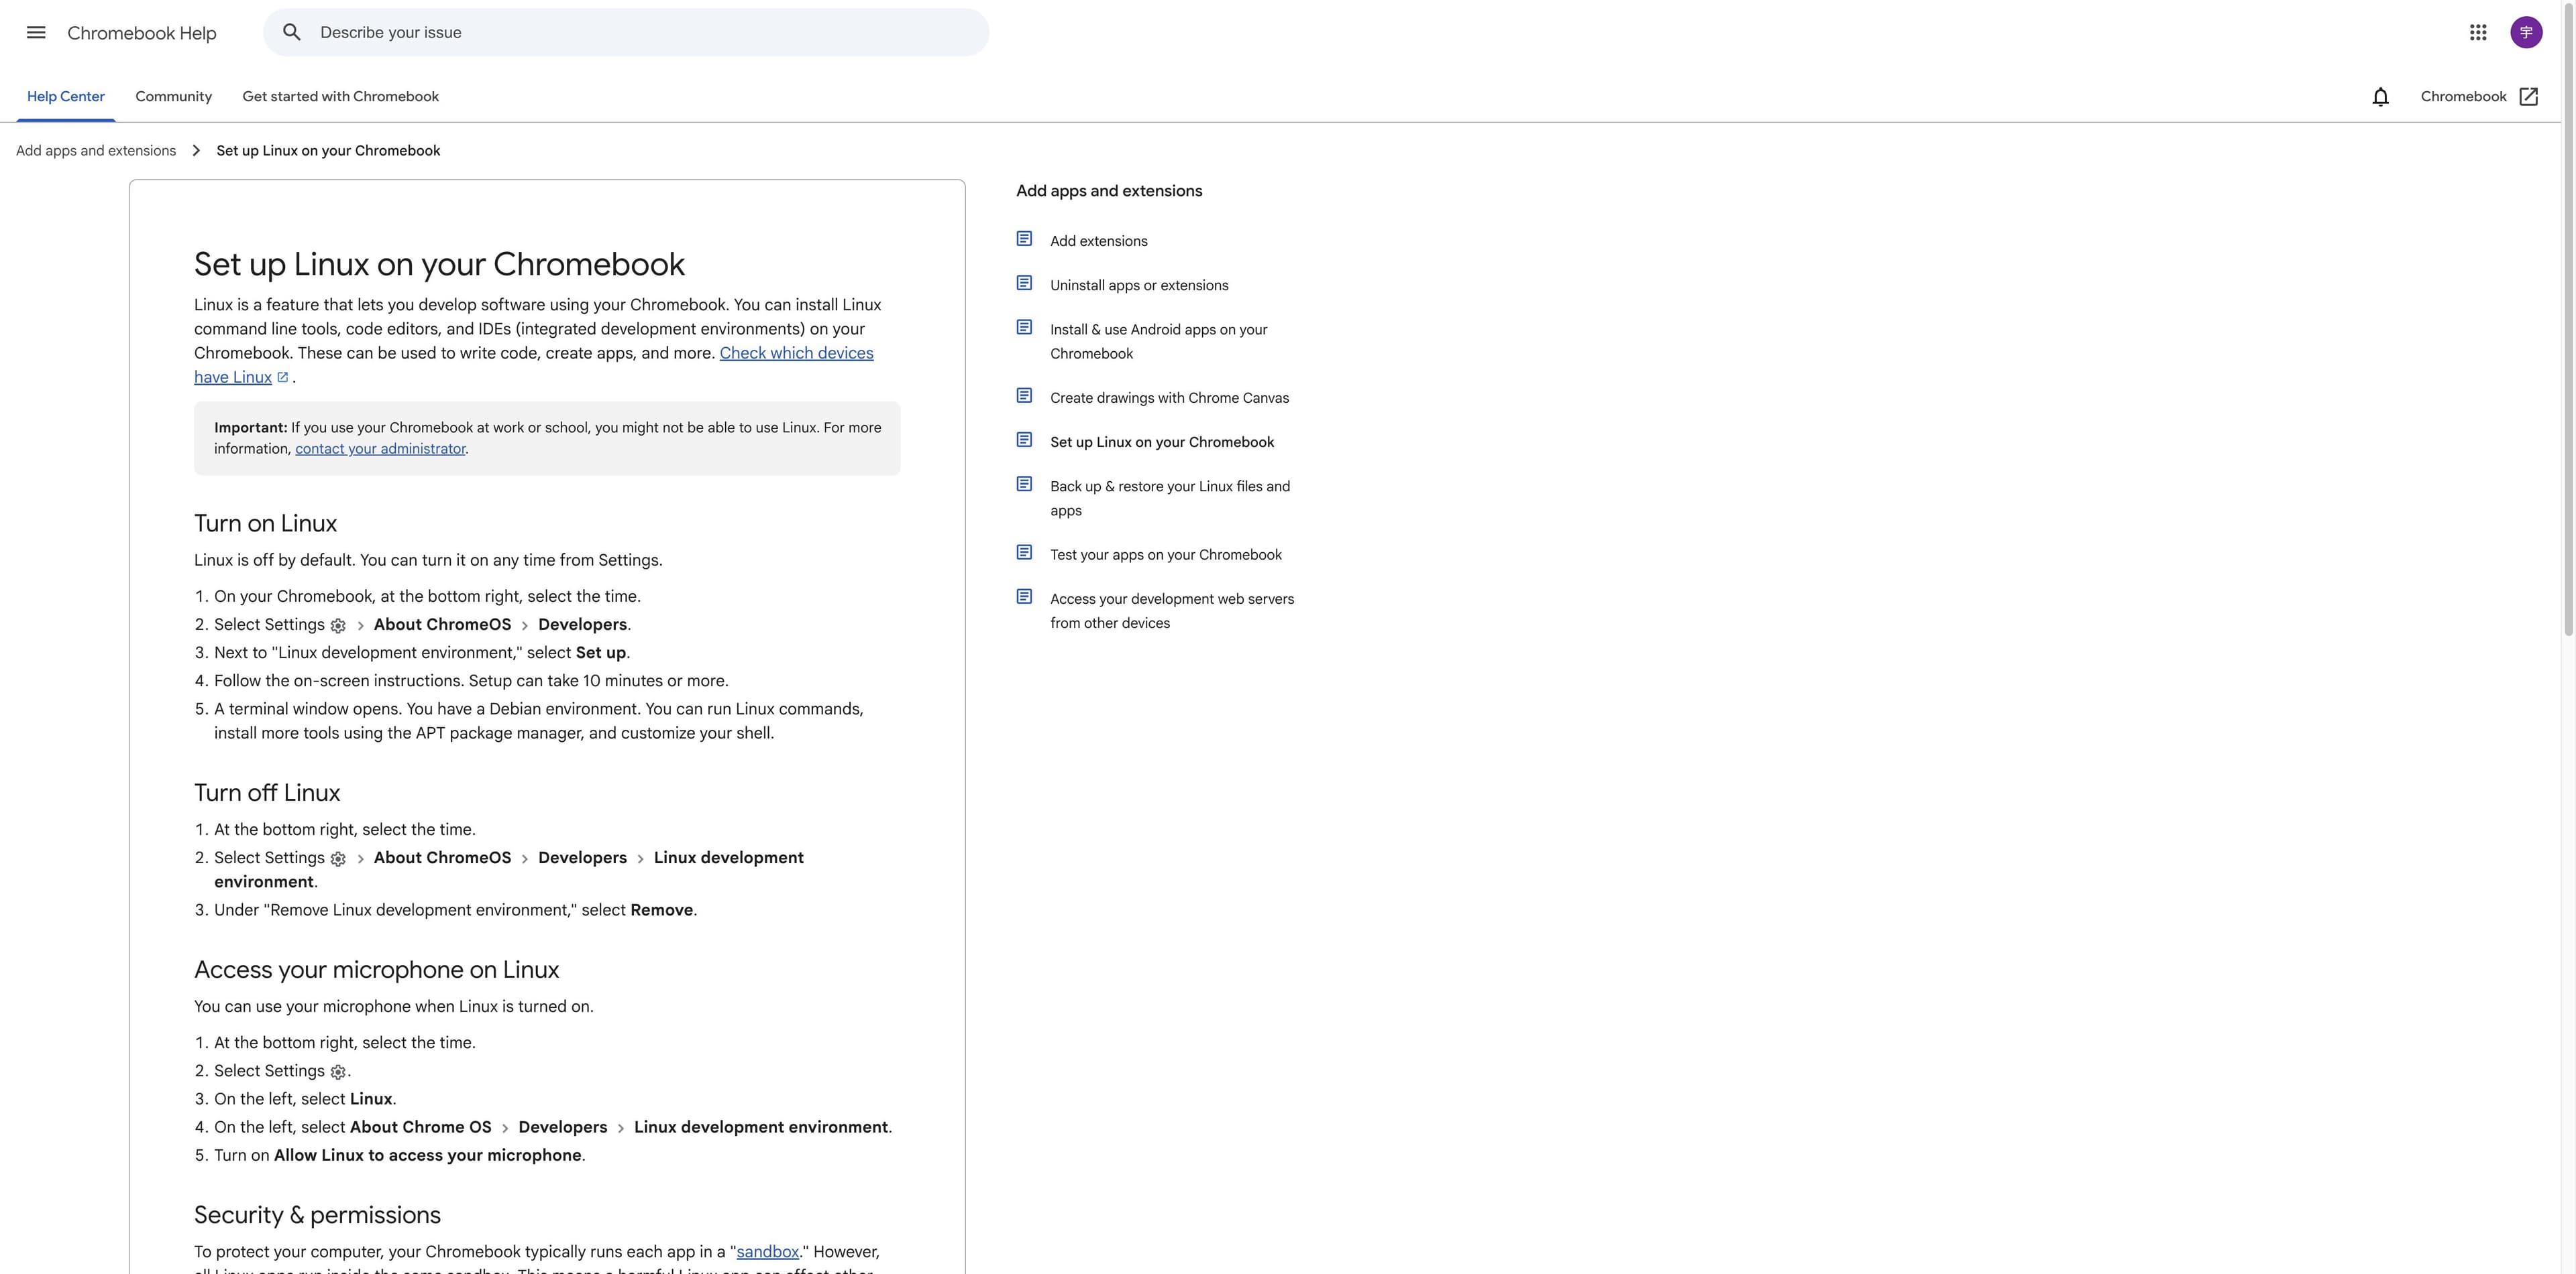Screen dimensions: 2576x1274
Task: Open Test your apps on your Chromebook article
Action: [1166, 554]
